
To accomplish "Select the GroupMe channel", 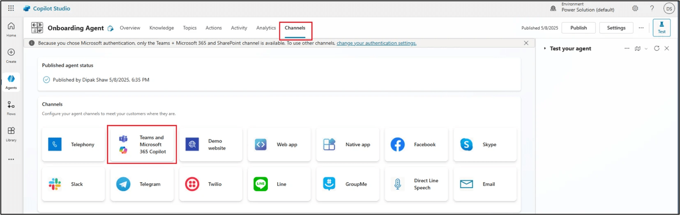I will pos(348,184).
